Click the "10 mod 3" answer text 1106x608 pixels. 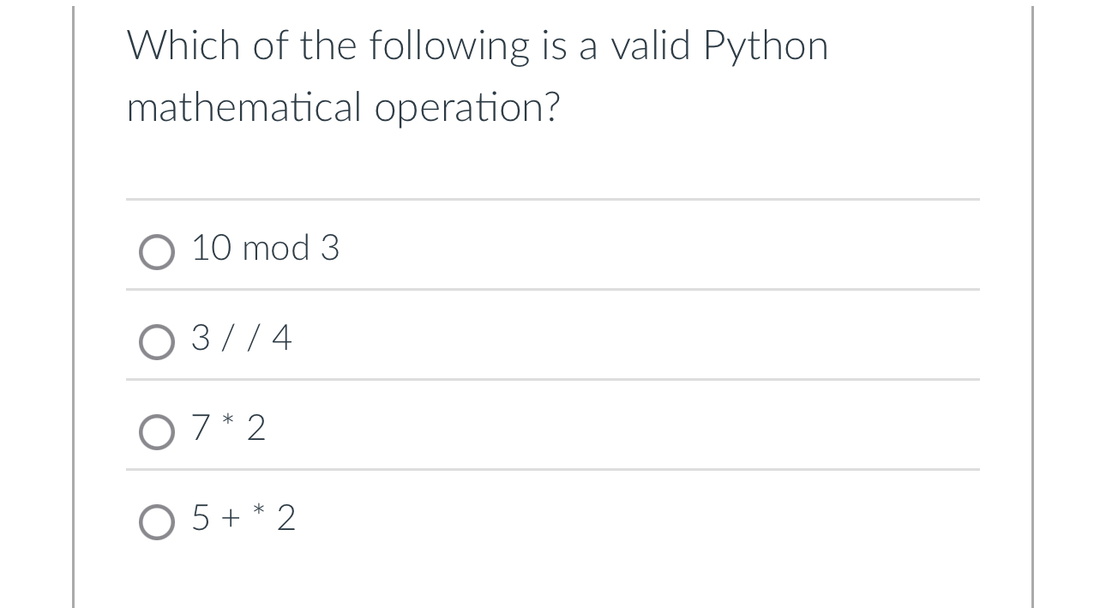tap(265, 250)
